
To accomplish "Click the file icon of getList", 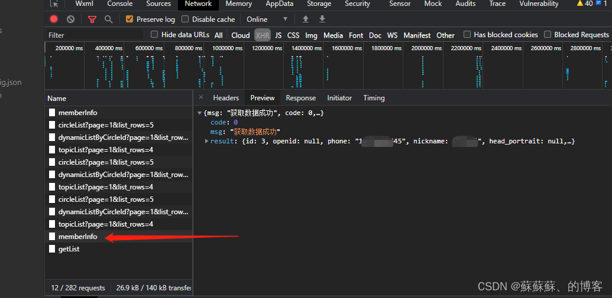I will [52, 249].
